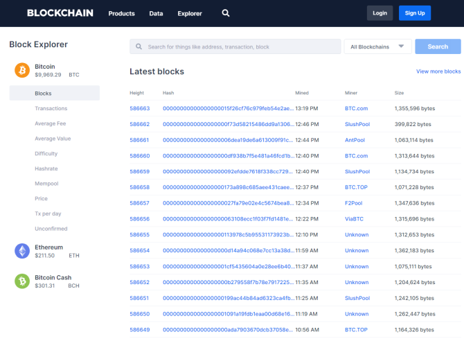
Task: Click the magnifier icon inside search field
Action: pyautogui.click(x=139, y=46)
